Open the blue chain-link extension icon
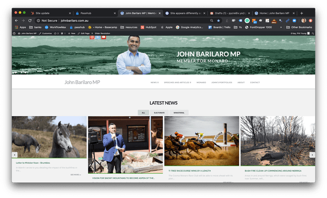327x198 pixels. (x=288, y=21)
